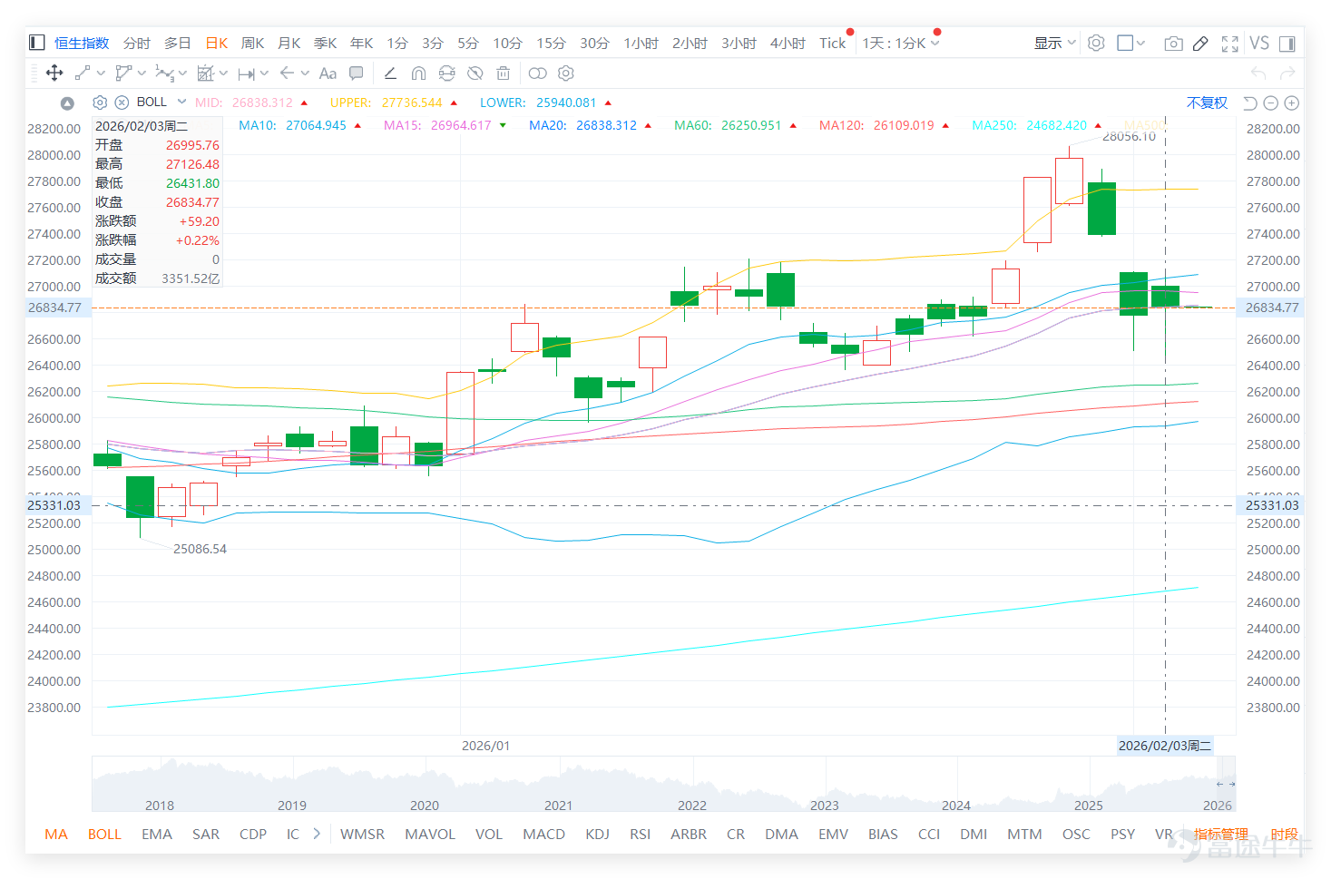
Task: Toggle the left sidebar panel icon
Action: 37,43
